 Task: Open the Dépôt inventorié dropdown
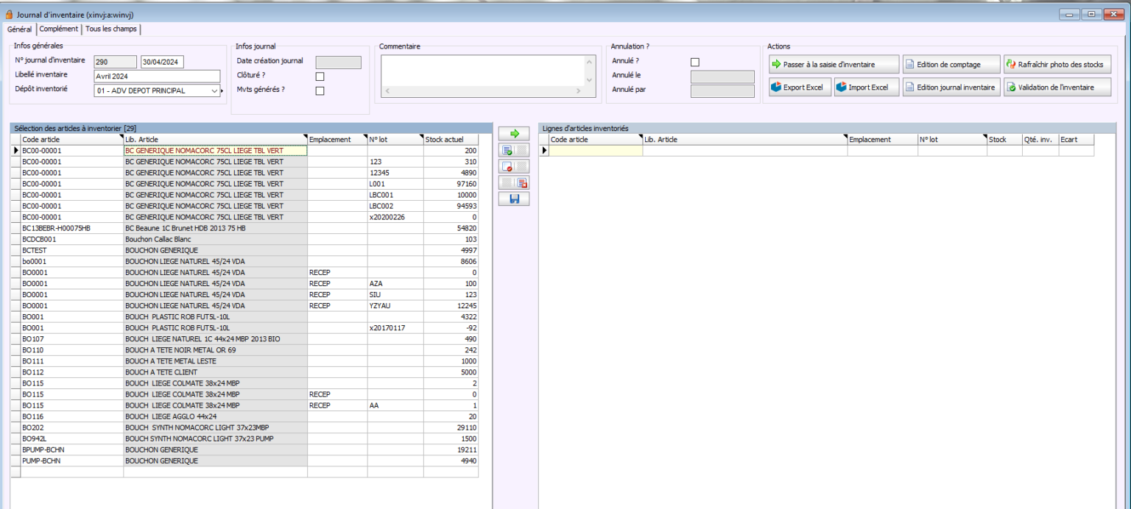point(215,91)
